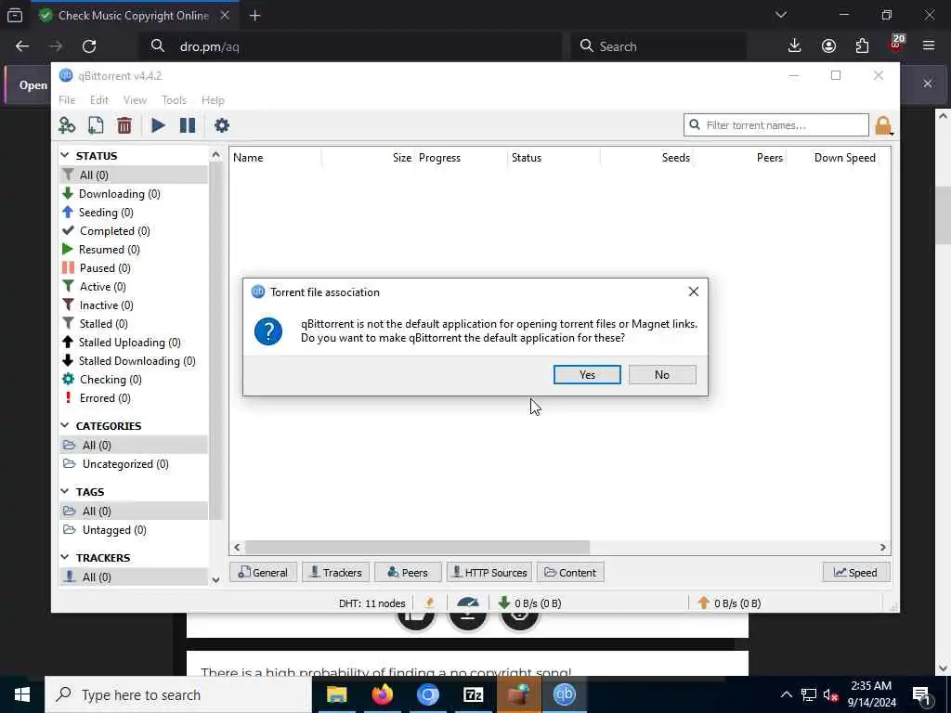Open the View menu
The image size is (951, 713).
click(x=135, y=100)
